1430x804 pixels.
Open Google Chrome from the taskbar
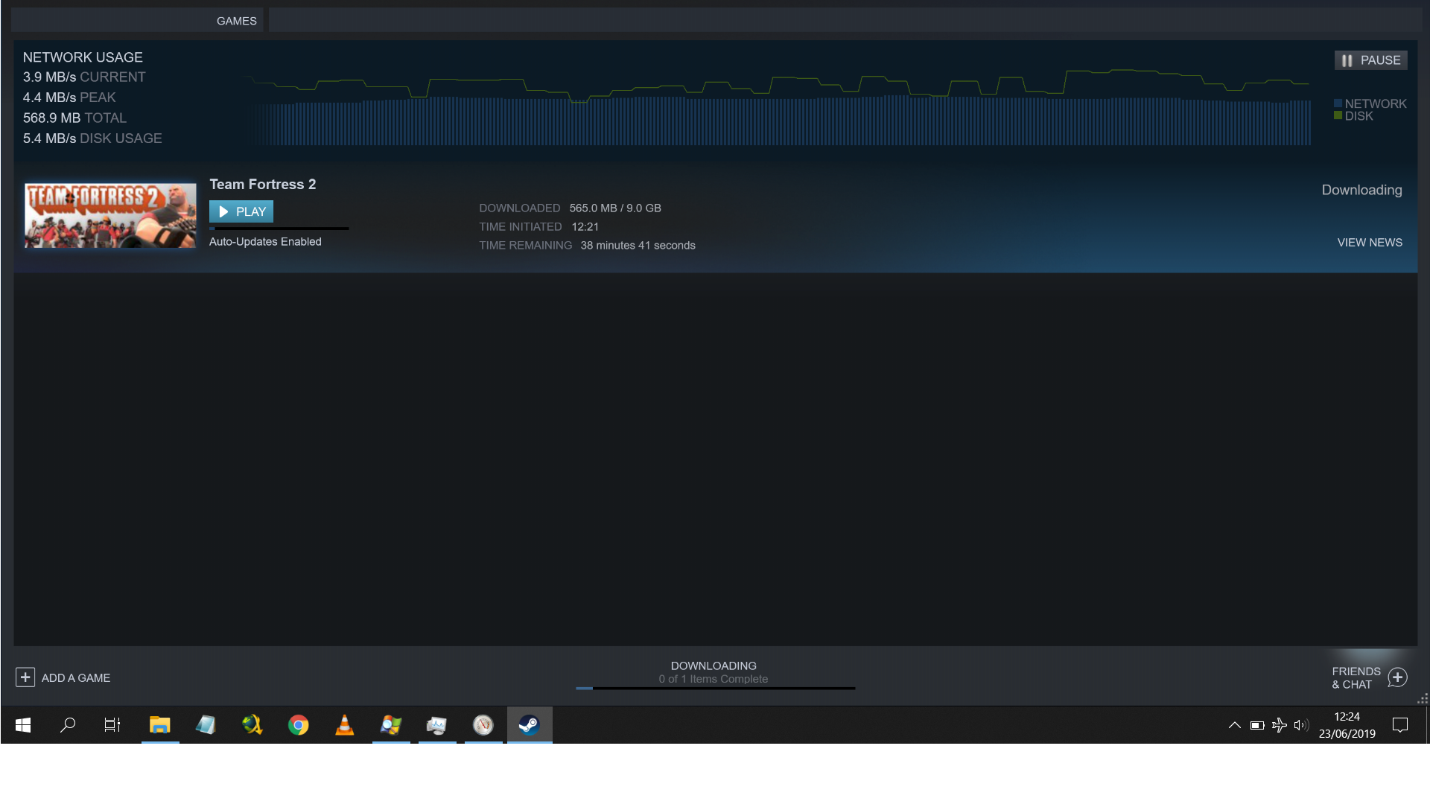tap(299, 725)
